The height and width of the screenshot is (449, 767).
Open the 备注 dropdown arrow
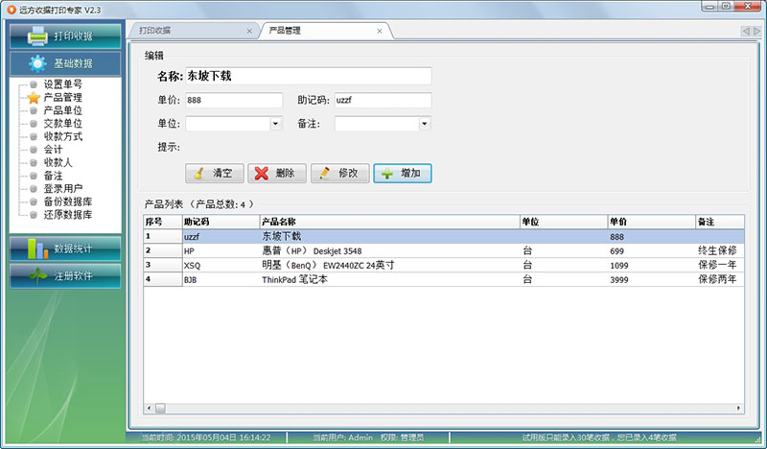tap(425, 124)
